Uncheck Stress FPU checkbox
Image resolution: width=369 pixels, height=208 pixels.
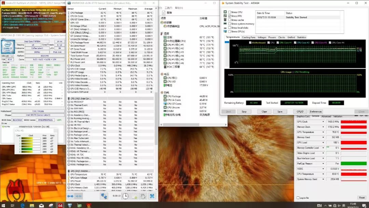tap(230, 16)
